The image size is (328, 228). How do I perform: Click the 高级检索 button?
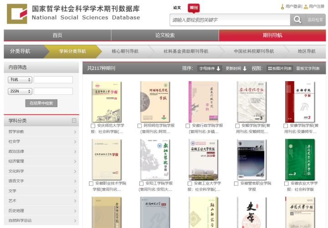click(315, 20)
